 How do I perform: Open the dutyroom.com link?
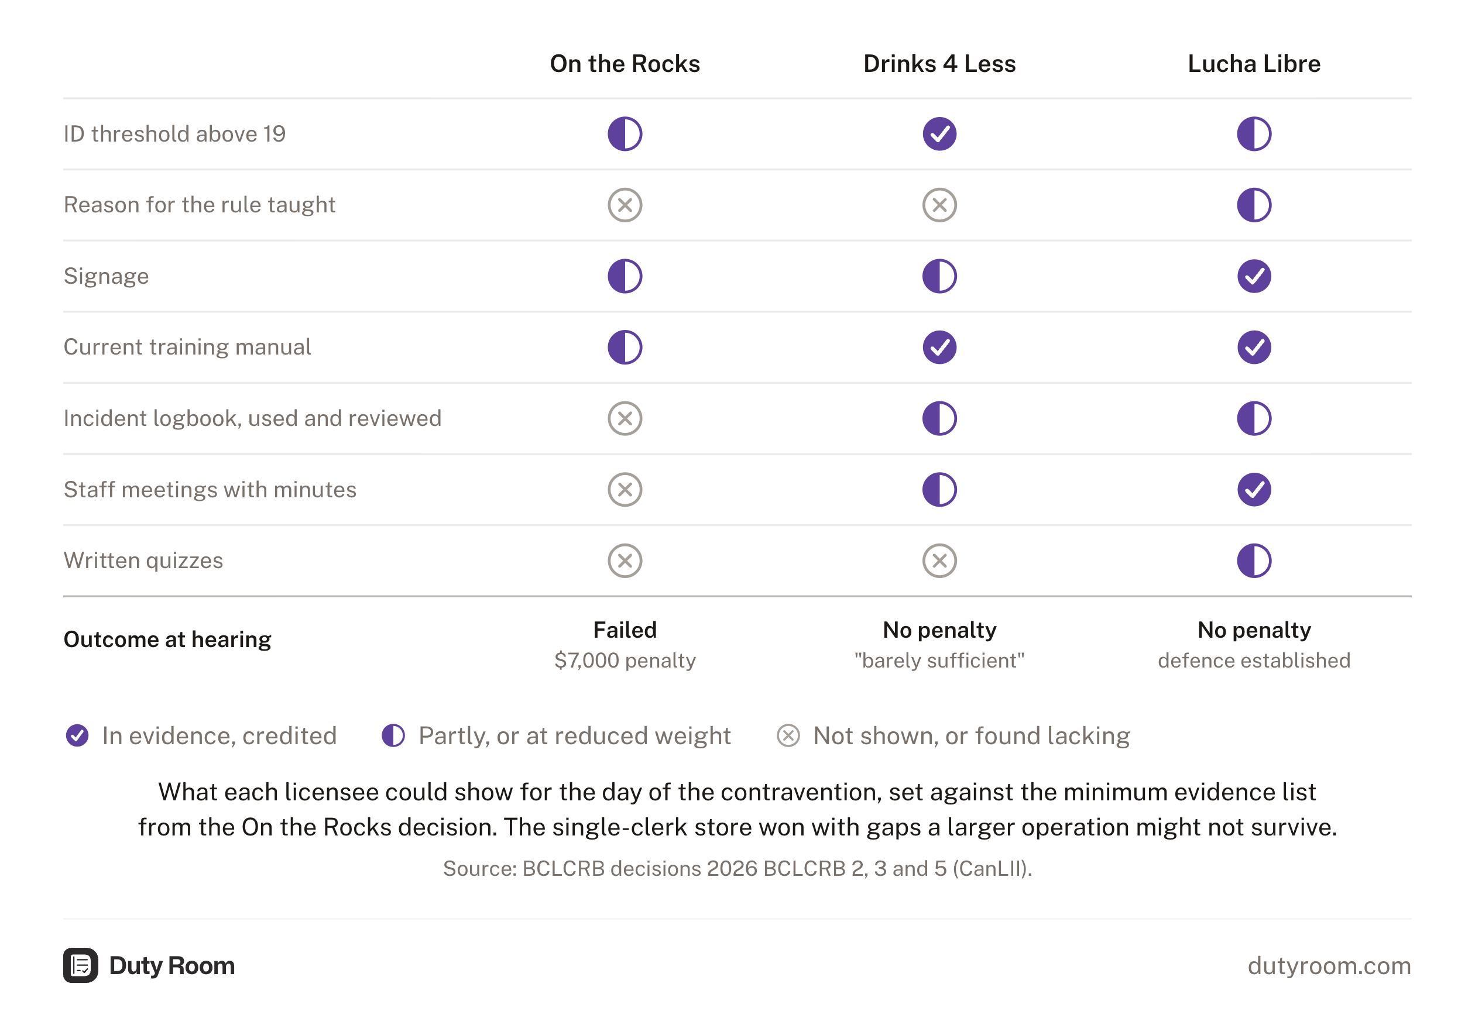1329,966
